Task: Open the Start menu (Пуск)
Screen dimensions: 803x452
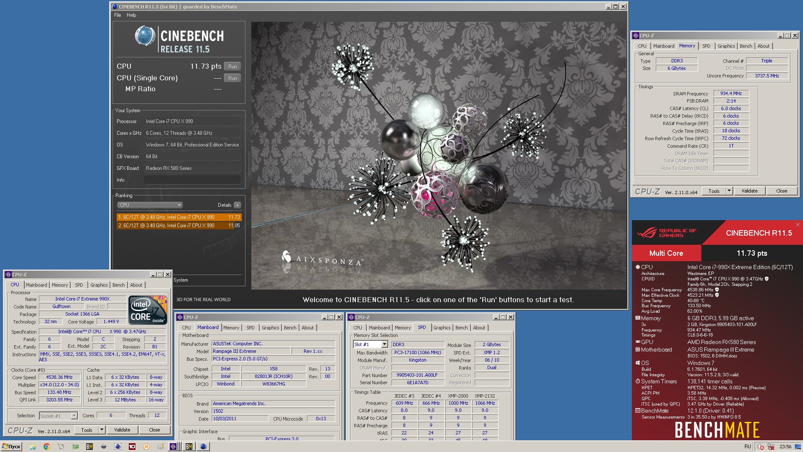Action: pyautogui.click(x=11, y=447)
